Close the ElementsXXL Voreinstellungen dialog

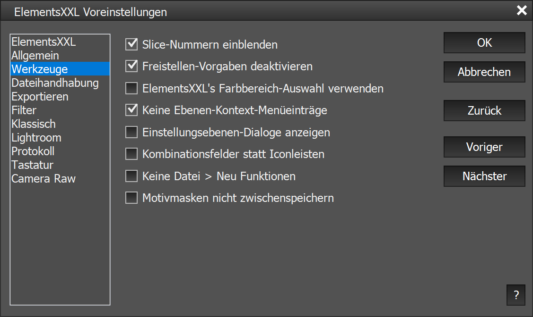click(x=522, y=11)
